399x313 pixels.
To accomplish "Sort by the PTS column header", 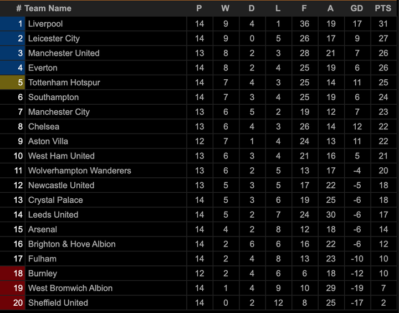I will click(382, 8).
